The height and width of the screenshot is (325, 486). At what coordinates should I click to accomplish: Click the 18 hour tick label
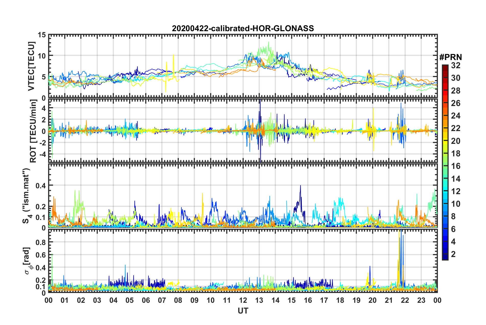point(340,300)
